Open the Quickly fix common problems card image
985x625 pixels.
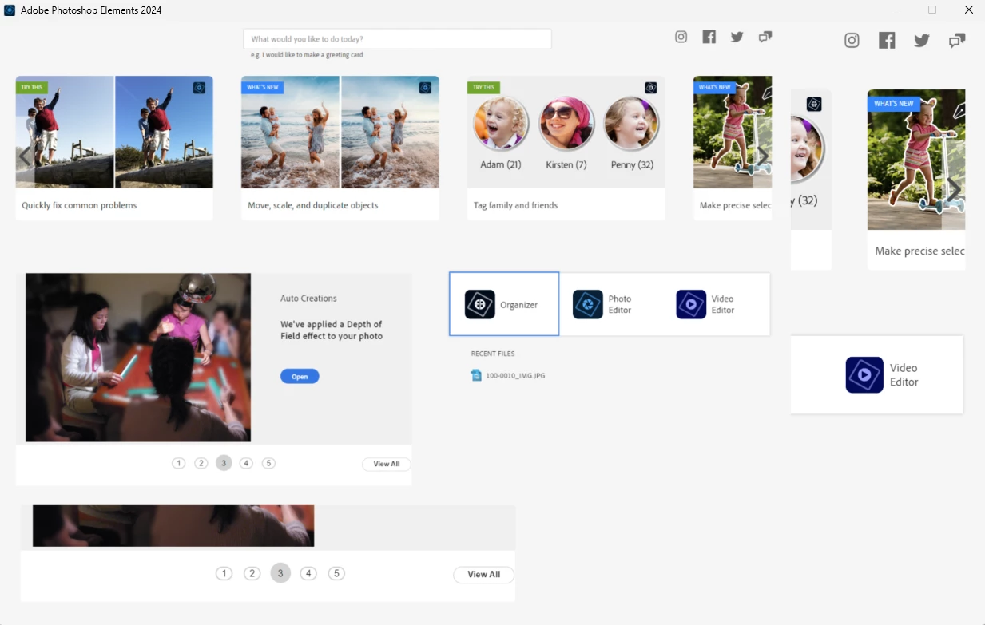(114, 132)
